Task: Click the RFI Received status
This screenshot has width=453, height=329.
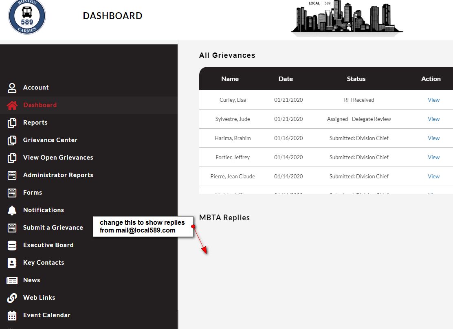Action: click(359, 100)
